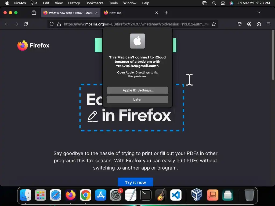Viewport: 275px width, 206px height.
Task: Open Spotlight search in the menu bar
Action: tap(214, 3)
